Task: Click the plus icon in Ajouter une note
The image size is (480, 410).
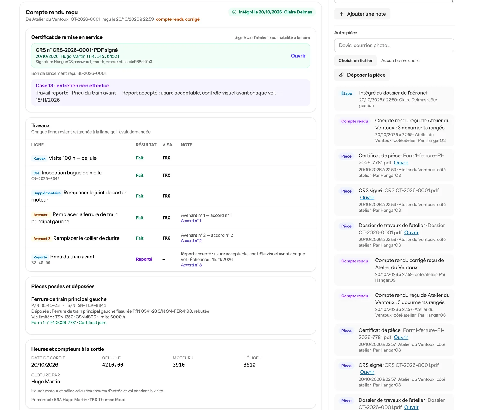Action: click(x=341, y=14)
